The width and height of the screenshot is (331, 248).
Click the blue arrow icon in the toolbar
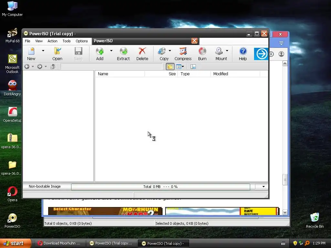(x=261, y=54)
